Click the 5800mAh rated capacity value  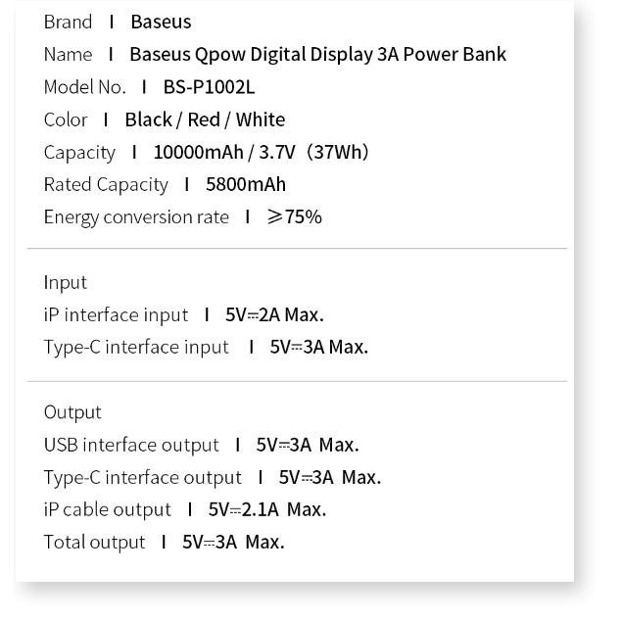click(x=246, y=184)
